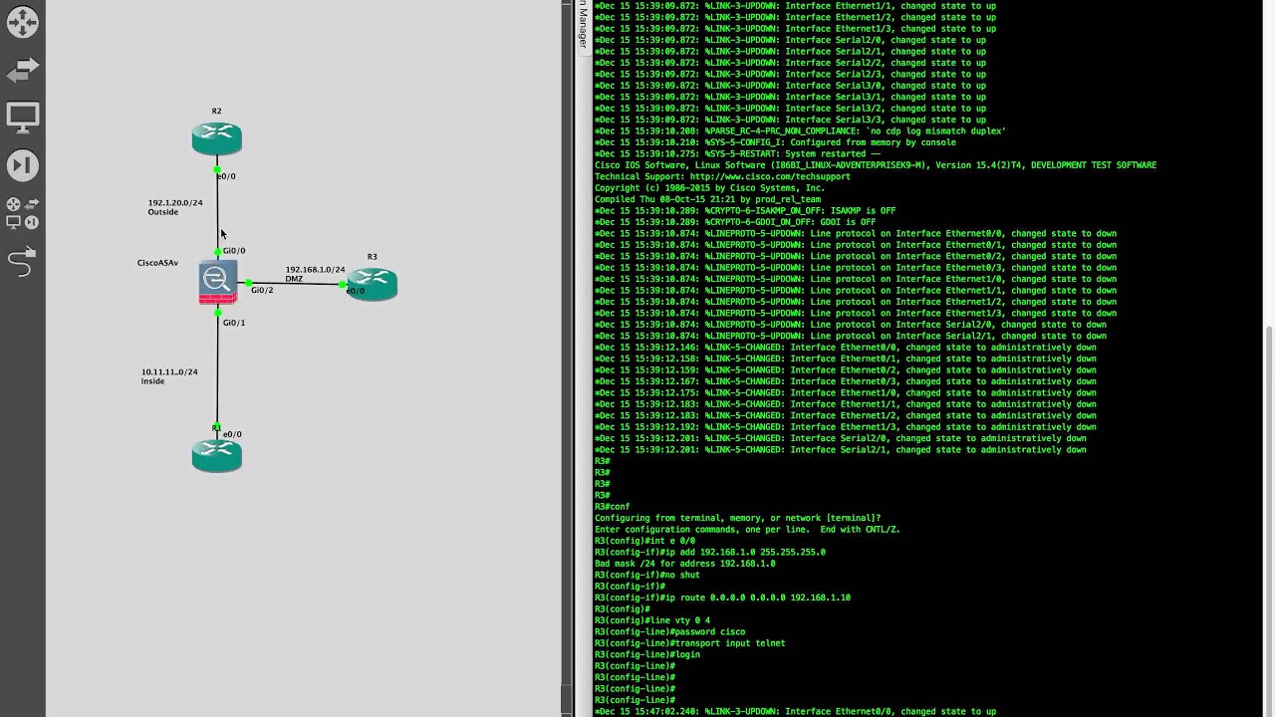Click the cisco.com/techsupport URL text
The image size is (1275, 717).
(770, 176)
